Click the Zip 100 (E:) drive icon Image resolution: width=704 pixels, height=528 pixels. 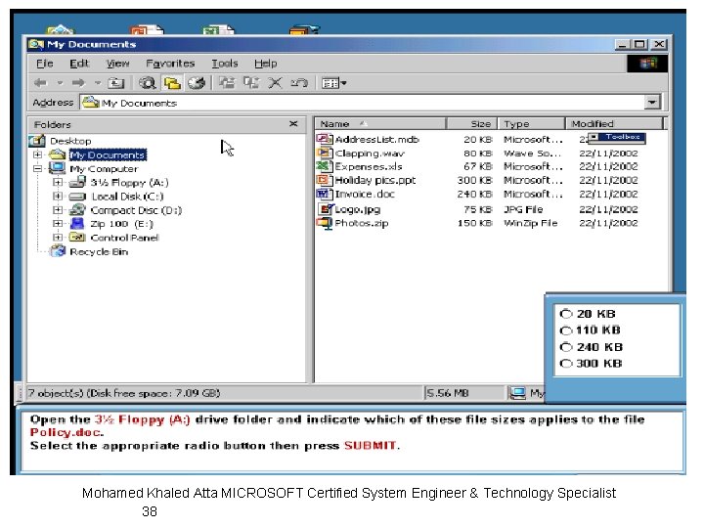click(x=77, y=223)
